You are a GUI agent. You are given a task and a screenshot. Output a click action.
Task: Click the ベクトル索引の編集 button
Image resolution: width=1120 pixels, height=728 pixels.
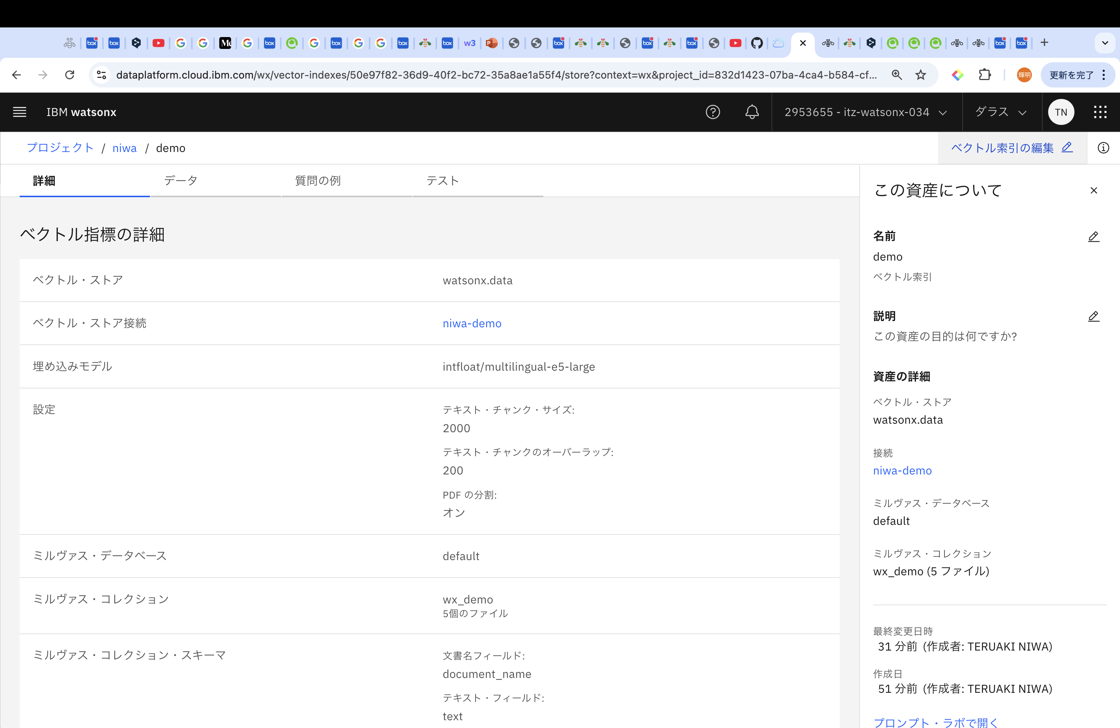pyautogui.click(x=1011, y=148)
